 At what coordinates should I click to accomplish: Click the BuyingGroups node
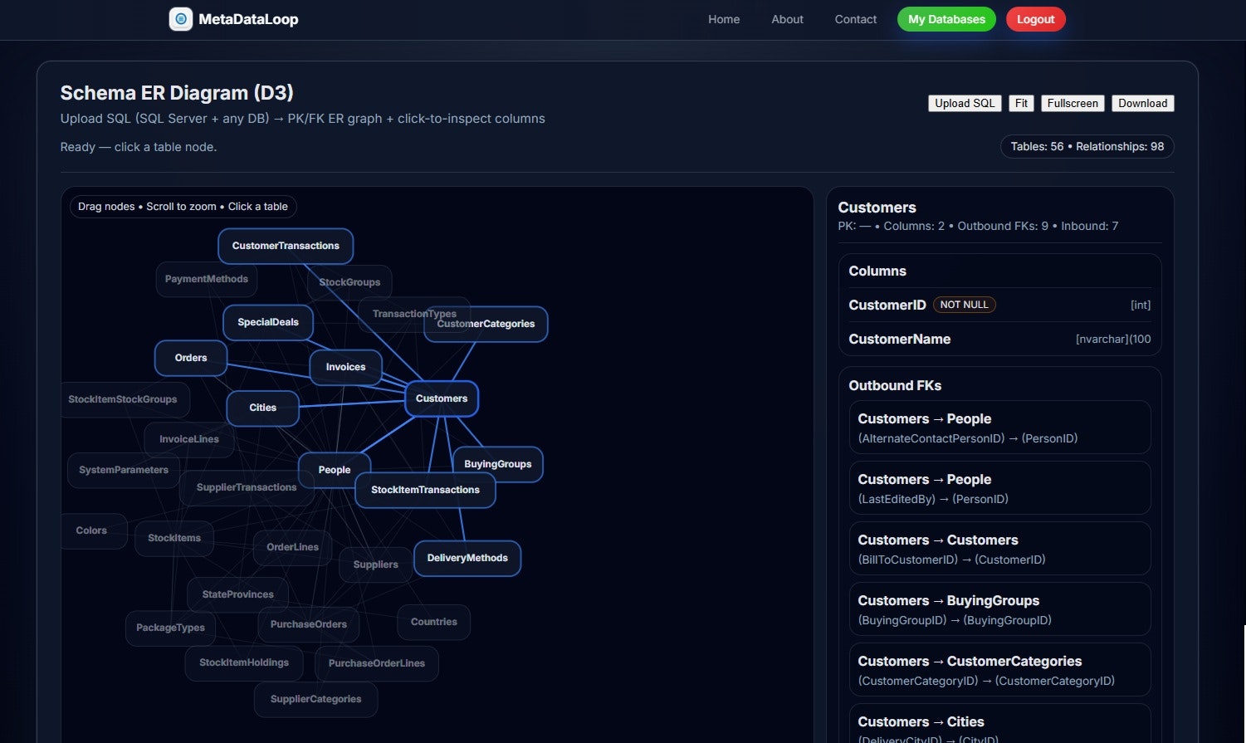tap(498, 464)
